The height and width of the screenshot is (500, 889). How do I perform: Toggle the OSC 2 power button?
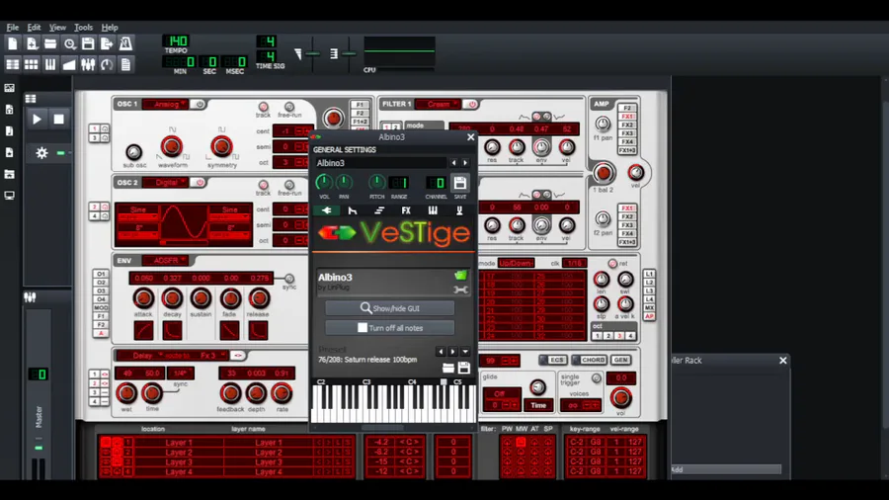pyautogui.click(x=199, y=183)
